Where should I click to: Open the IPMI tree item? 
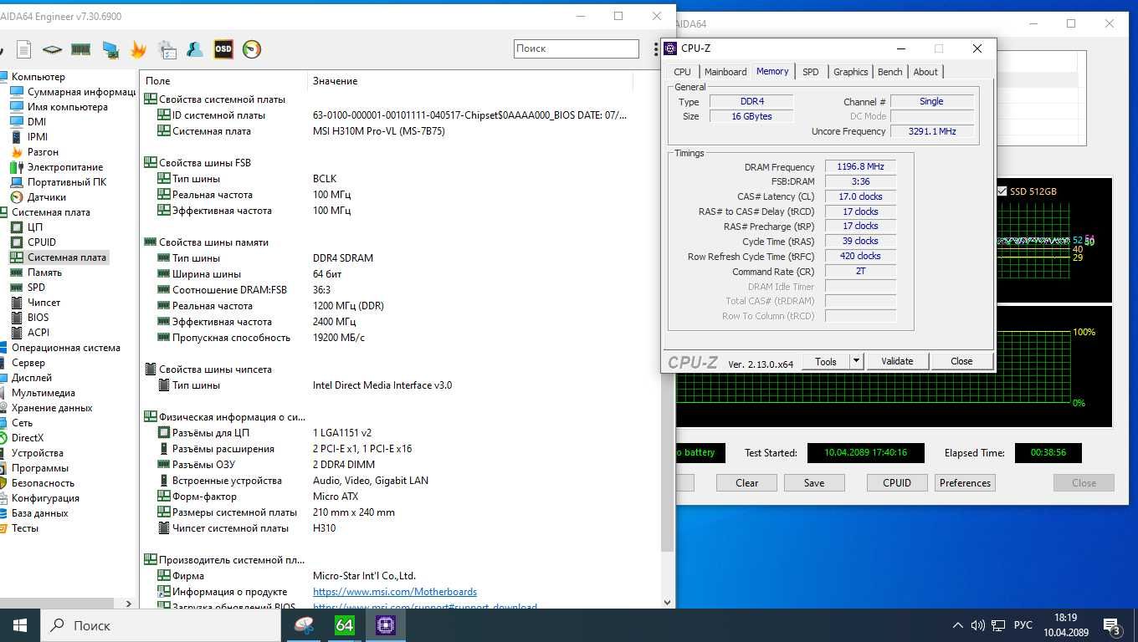click(x=37, y=137)
